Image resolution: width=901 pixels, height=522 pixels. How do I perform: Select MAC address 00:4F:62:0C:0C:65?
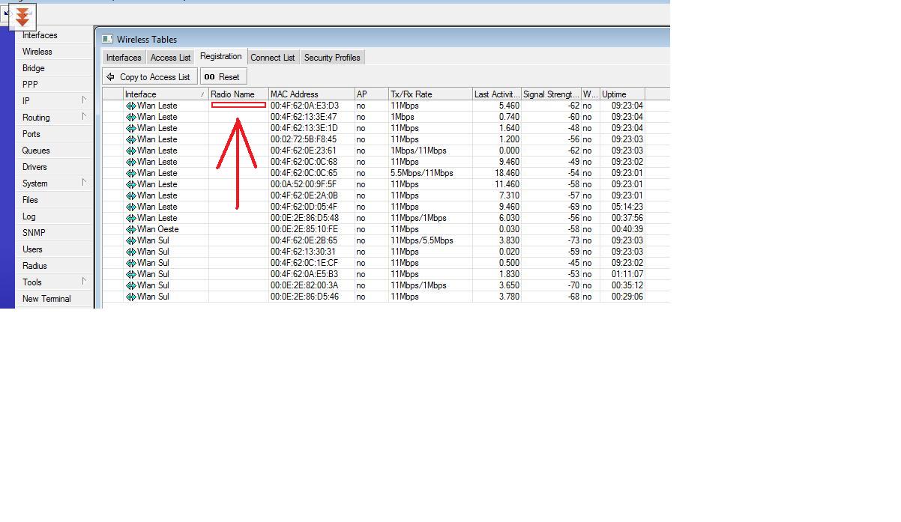304,173
